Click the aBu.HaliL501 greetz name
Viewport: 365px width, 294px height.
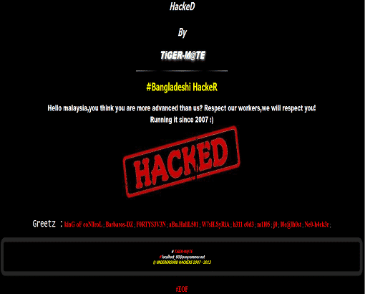[184, 224]
